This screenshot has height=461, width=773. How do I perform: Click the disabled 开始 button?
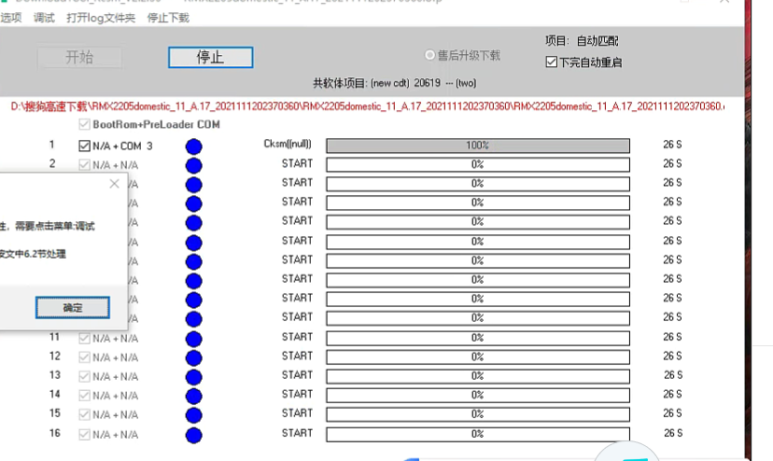point(79,58)
